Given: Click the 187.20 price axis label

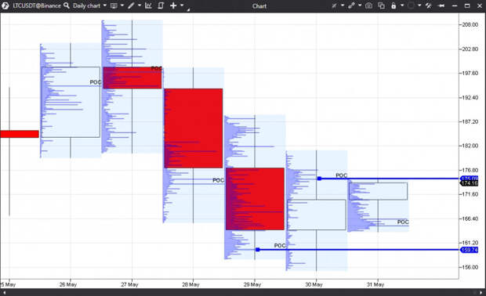Looking at the screenshot, I should click(x=470, y=121).
